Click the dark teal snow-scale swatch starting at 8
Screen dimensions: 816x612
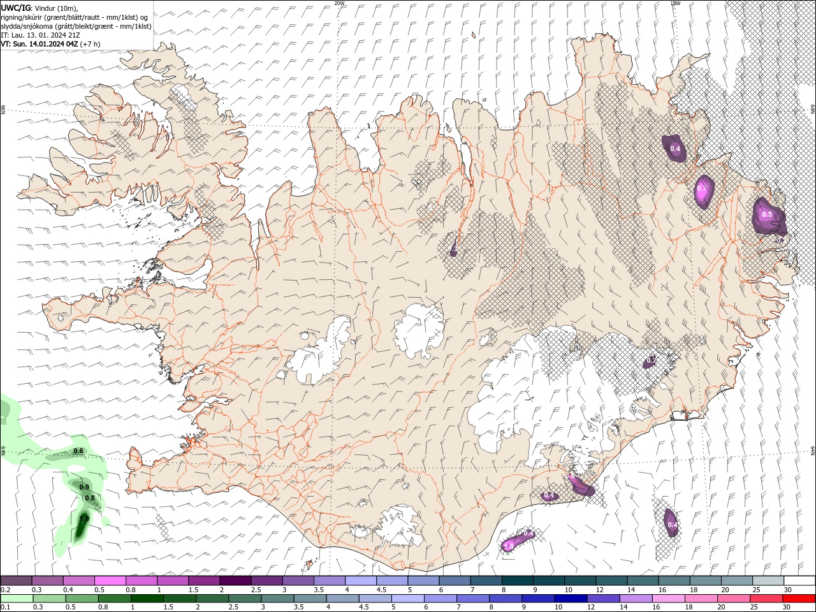(x=518, y=581)
